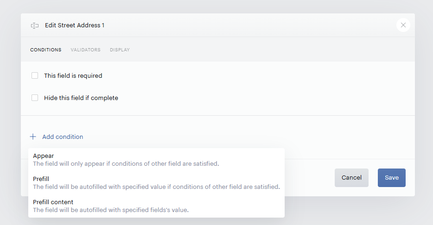This screenshot has height=225, width=433.
Task: Switch to the Conditions tab
Action: point(46,50)
